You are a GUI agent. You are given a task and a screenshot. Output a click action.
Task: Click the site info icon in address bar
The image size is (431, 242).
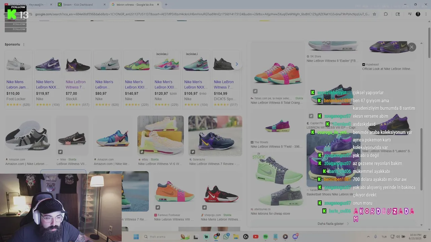click(31, 14)
